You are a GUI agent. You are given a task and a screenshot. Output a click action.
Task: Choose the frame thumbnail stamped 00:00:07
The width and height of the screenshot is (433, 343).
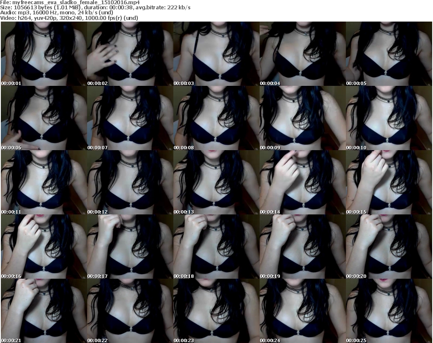click(130, 118)
